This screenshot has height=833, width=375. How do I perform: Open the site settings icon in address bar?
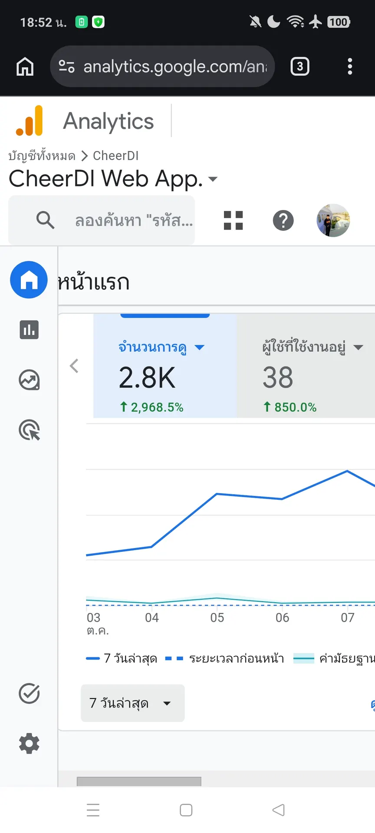[66, 66]
